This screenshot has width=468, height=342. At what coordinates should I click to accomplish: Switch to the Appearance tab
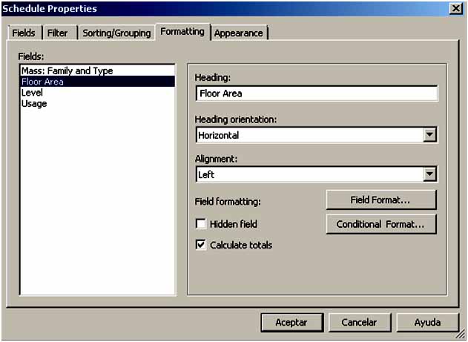(239, 33)
